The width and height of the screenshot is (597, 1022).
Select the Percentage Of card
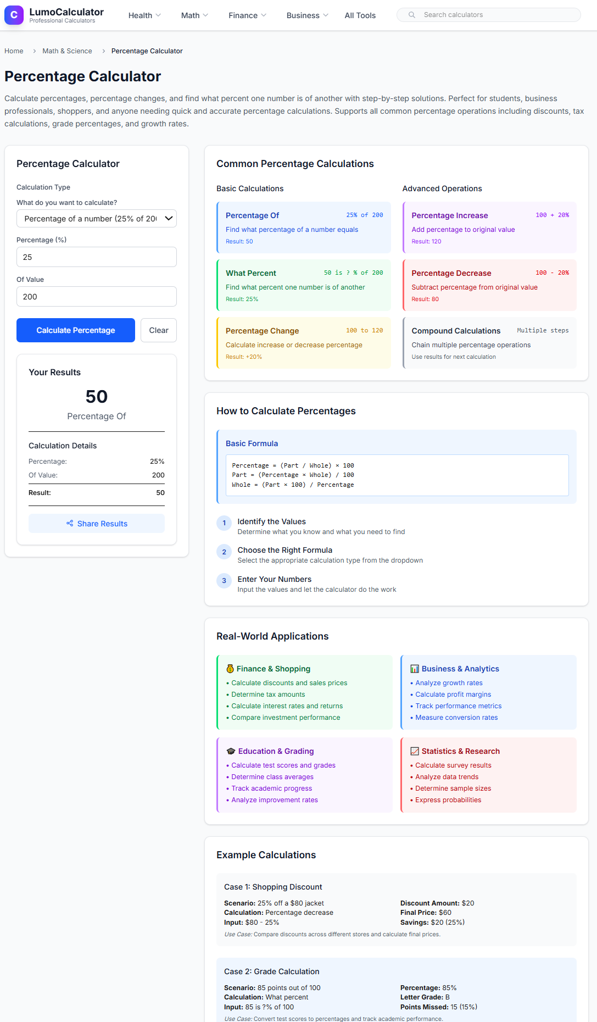tap(304, 227)
